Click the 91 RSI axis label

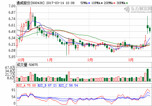tap(13, 90)
